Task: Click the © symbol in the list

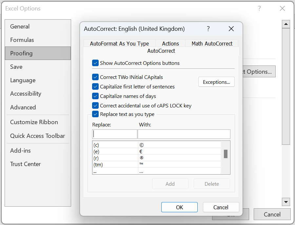Action: 142,145
